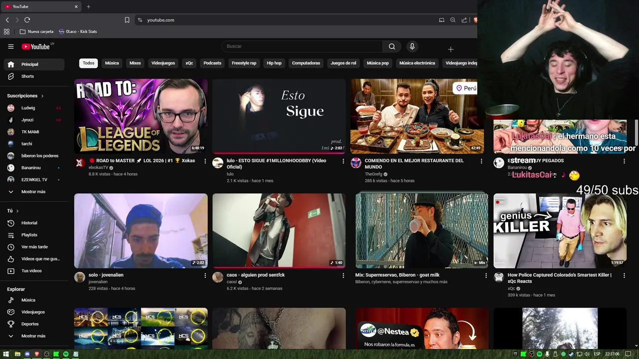Select the xQc filter chip

189,63
